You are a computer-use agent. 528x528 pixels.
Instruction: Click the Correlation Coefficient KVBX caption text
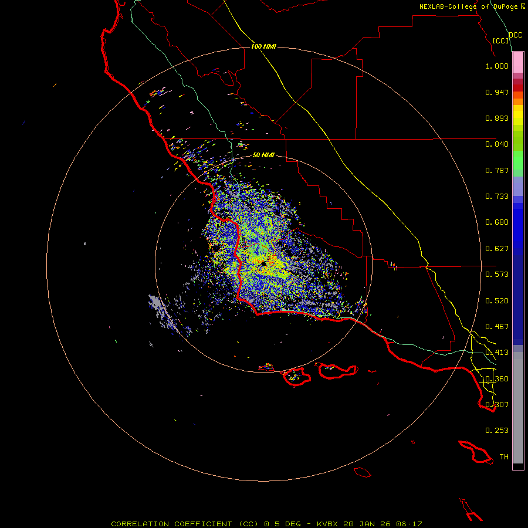coord(266,524)
